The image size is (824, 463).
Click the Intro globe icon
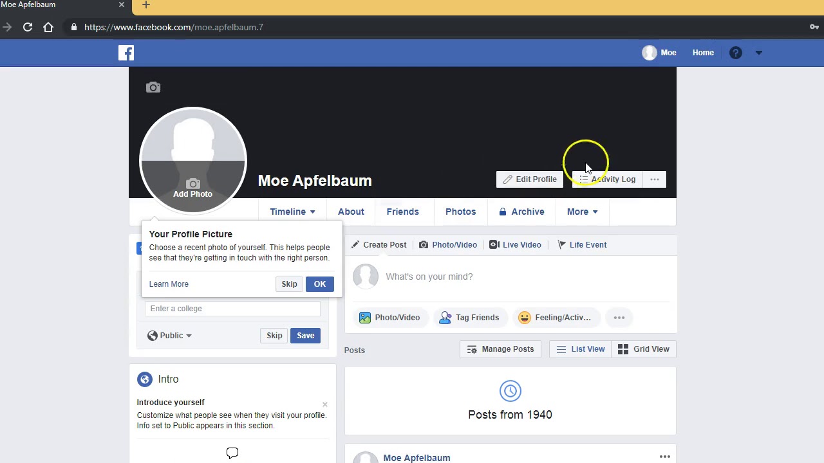pyautogui.click(x=145, y=379)
